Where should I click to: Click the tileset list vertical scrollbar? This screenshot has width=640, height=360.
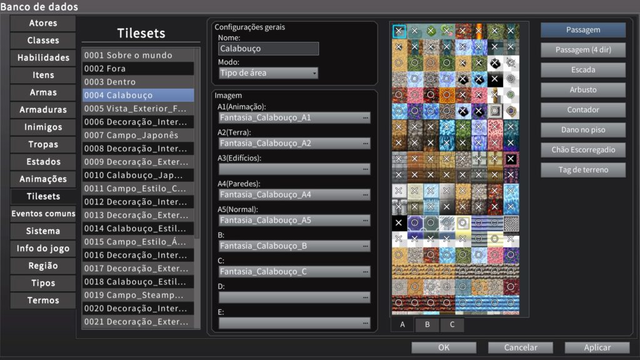197,143
